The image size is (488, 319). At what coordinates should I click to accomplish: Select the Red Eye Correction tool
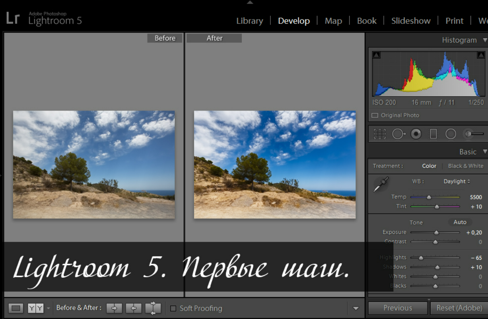tap(416, 134)
